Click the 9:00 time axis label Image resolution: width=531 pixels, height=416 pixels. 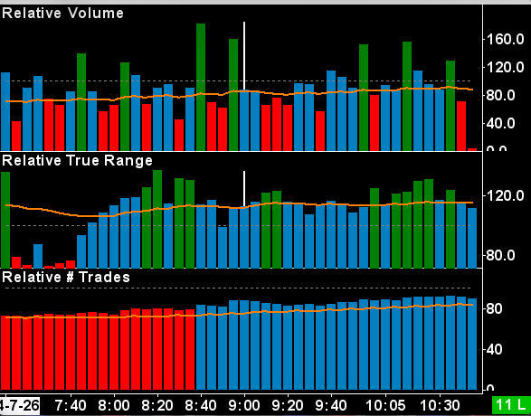pyautogui.click(x=244, y=405)
